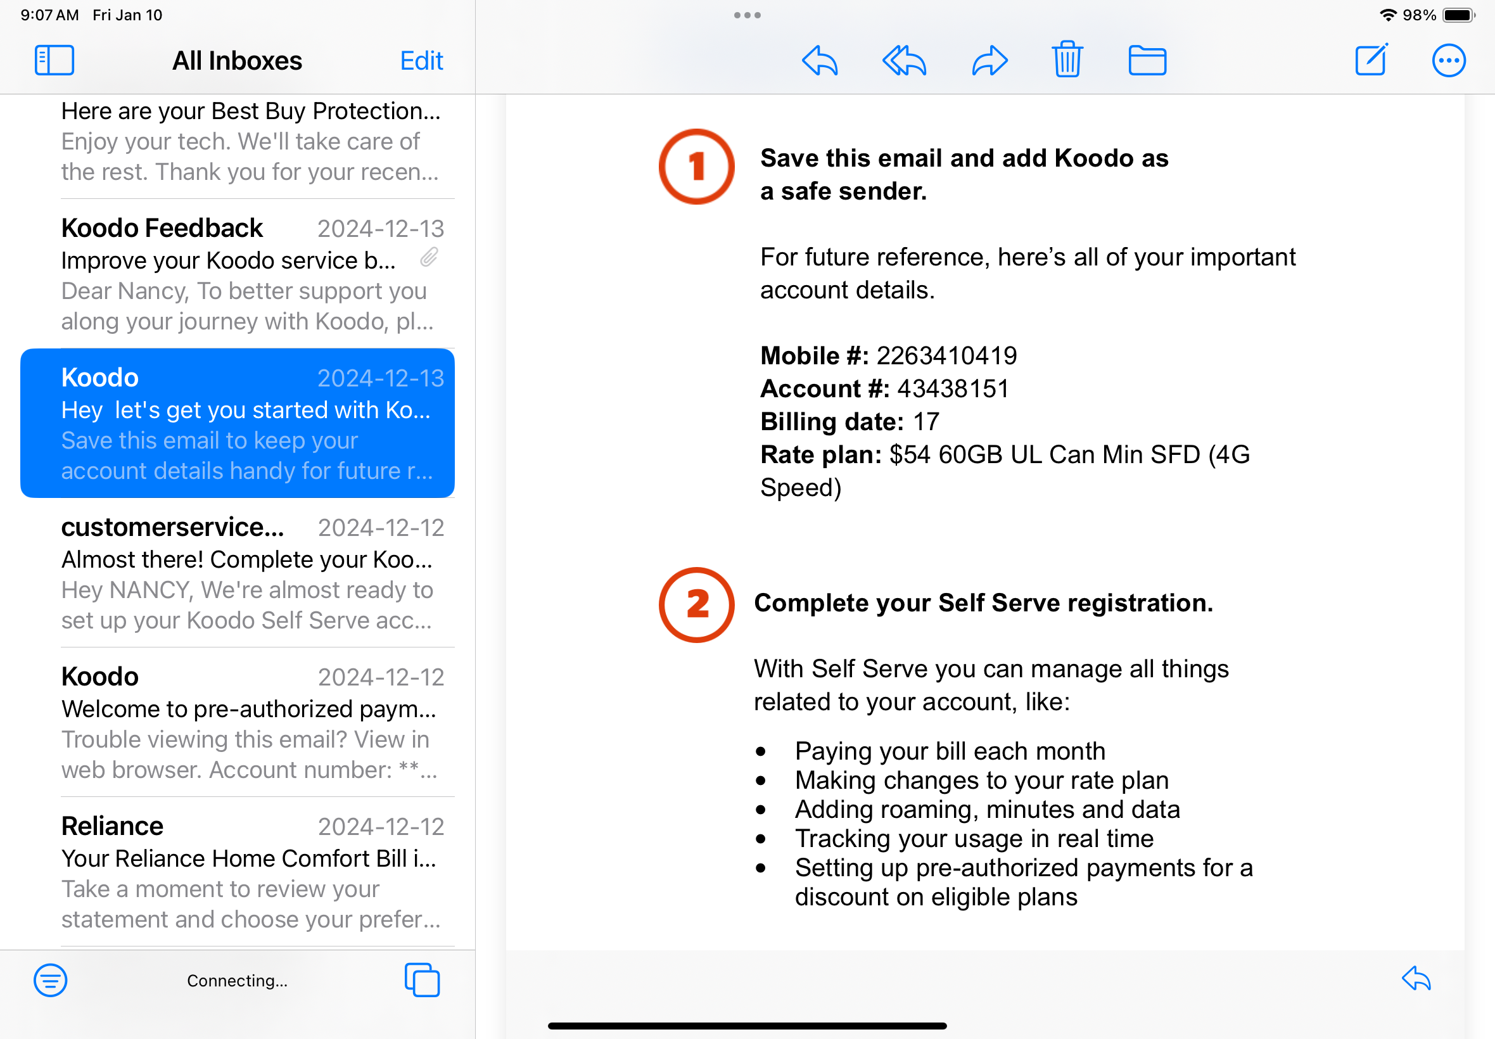Toggle the mailbox sidebar icon
1495x1039 pixels.
pyautogui.click(x=54, y=61)
